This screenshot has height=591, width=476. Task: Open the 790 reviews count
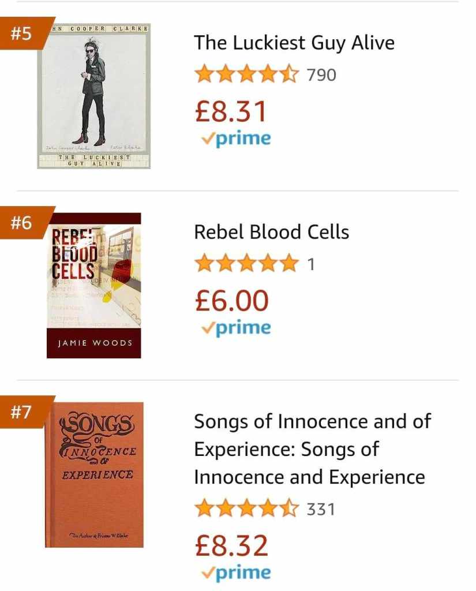pyautogui.click(x=321, y=75)
